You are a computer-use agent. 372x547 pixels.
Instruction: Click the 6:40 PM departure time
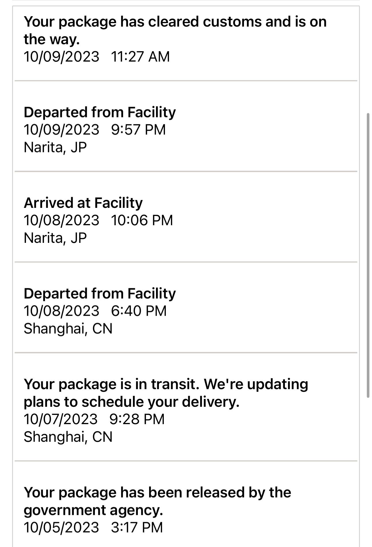click(139, 311)
